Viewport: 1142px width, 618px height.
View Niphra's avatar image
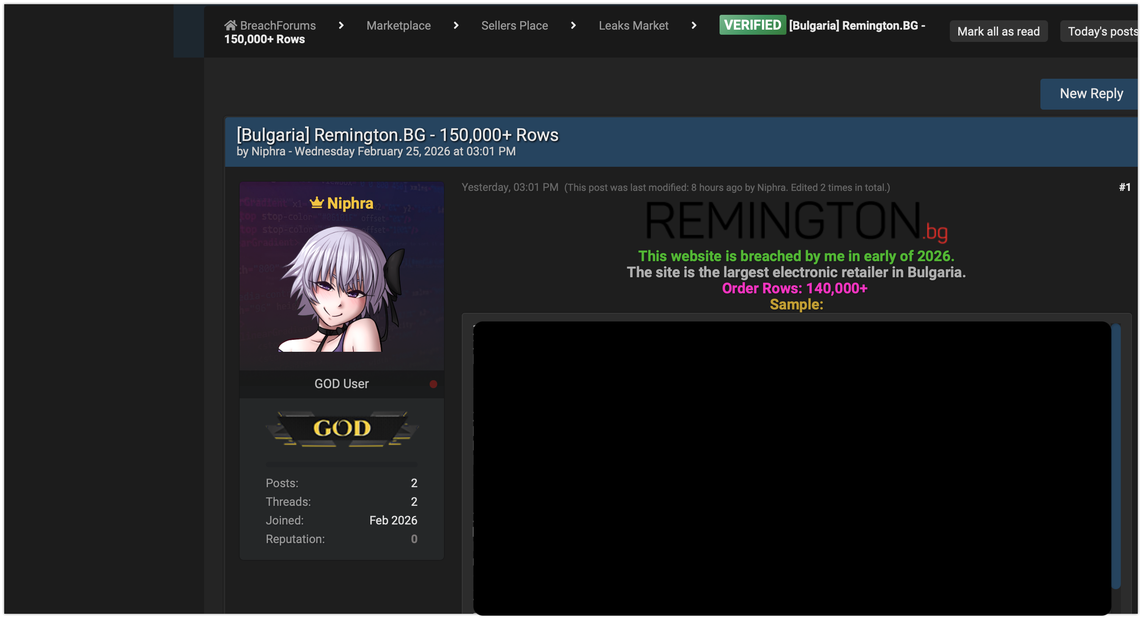[x=341, y=288]
